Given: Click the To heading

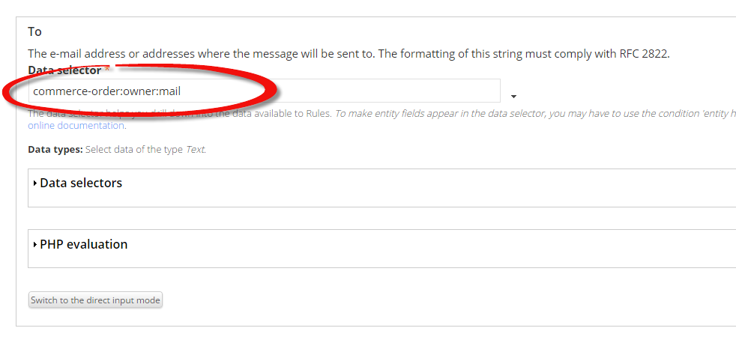Looking at the screenshot, I should 34,32.
